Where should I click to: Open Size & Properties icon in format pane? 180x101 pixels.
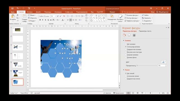tap(134, 35)
